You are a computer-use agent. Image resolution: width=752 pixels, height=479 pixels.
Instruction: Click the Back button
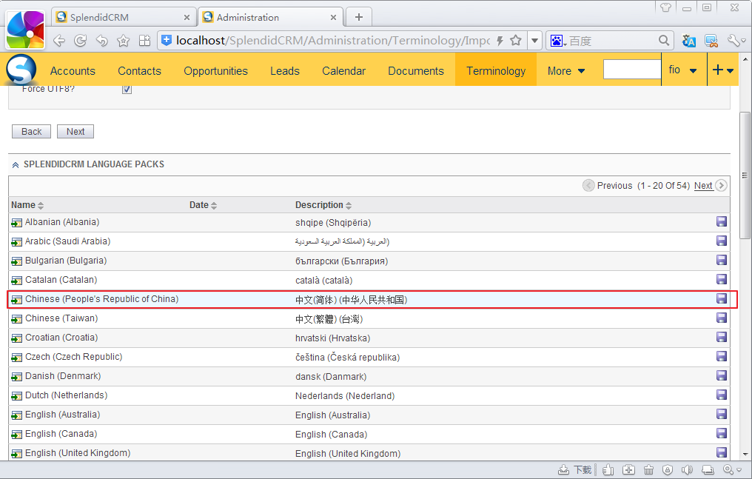pos(31,131)
